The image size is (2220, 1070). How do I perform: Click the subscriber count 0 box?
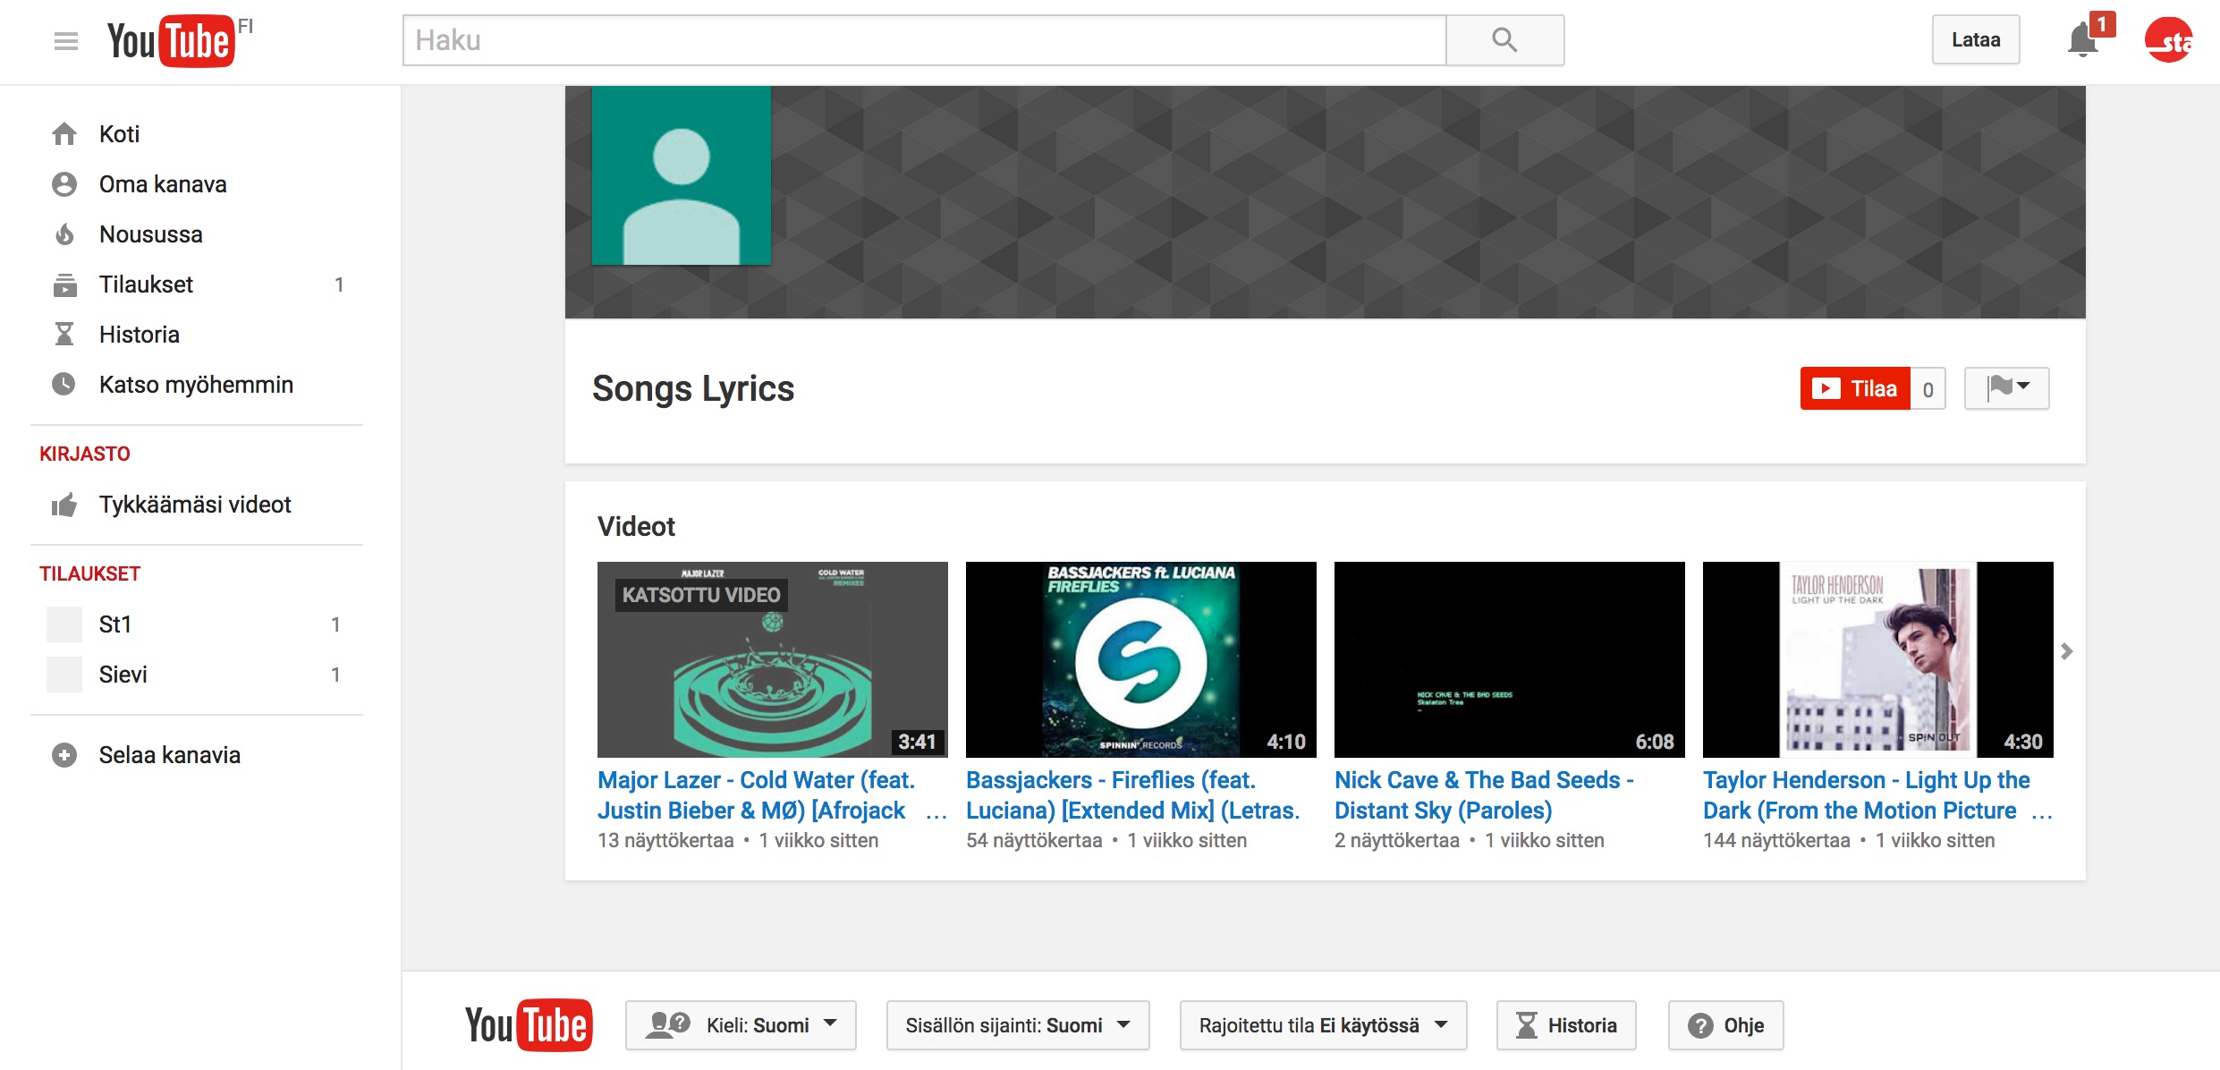pos(1928,389)
